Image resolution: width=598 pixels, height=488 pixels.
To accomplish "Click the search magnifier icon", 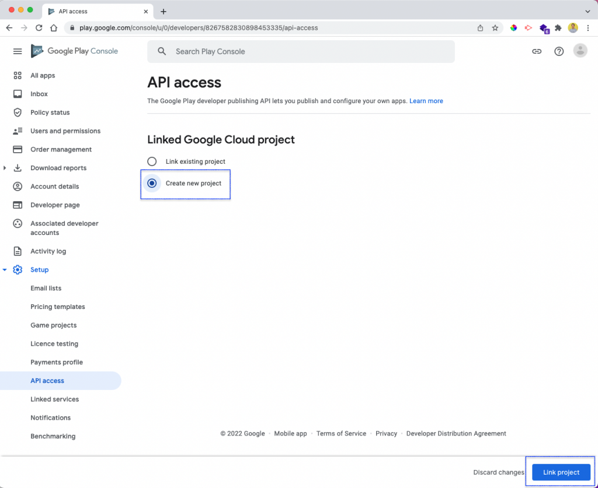I will click(x=162, y=51).
